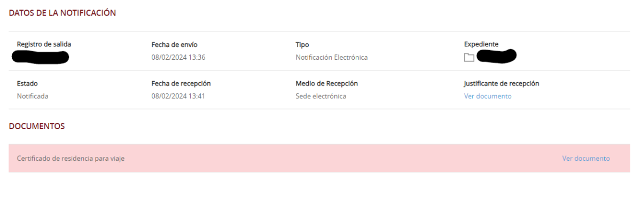Click the Notificación Electrónica type text

[x=332, y=58]
